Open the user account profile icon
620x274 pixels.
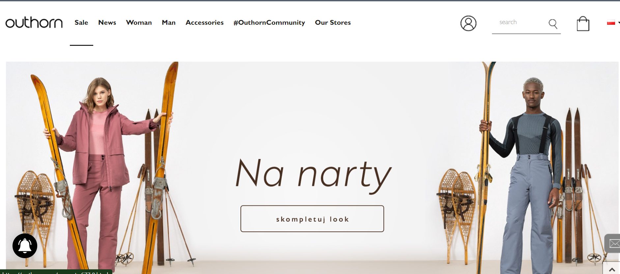point(468,23)
